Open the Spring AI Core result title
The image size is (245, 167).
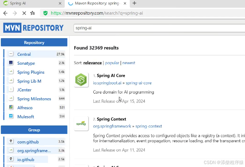tap(111, 76)
